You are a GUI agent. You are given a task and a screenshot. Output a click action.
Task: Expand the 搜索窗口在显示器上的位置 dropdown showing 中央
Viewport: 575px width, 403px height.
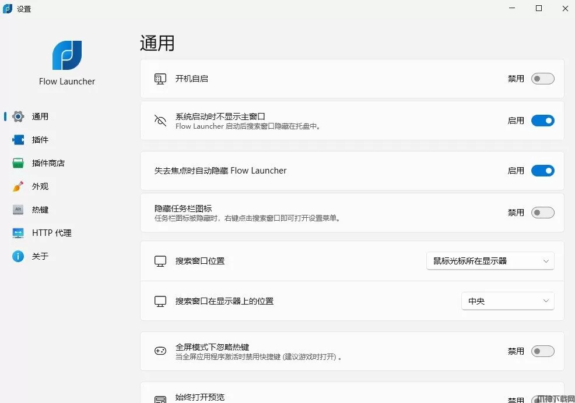click(x=507, y=301)
